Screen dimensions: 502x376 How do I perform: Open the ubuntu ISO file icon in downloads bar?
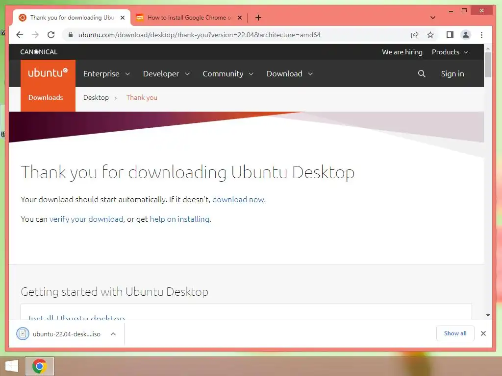[23, 334]
